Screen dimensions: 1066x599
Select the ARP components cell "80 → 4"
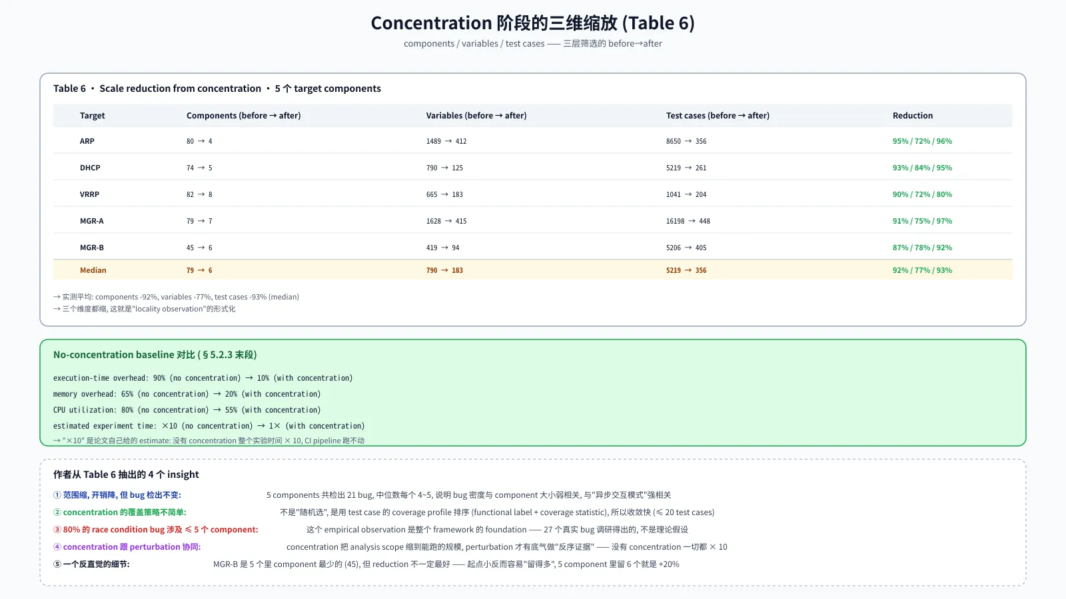pyautogui.click(x=199, y=141)
